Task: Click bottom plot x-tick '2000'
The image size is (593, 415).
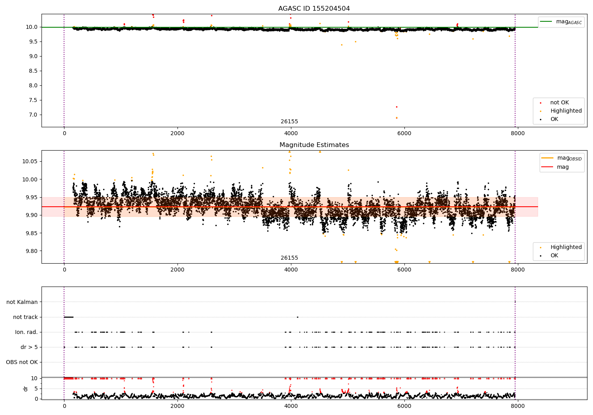Action: 178,406
